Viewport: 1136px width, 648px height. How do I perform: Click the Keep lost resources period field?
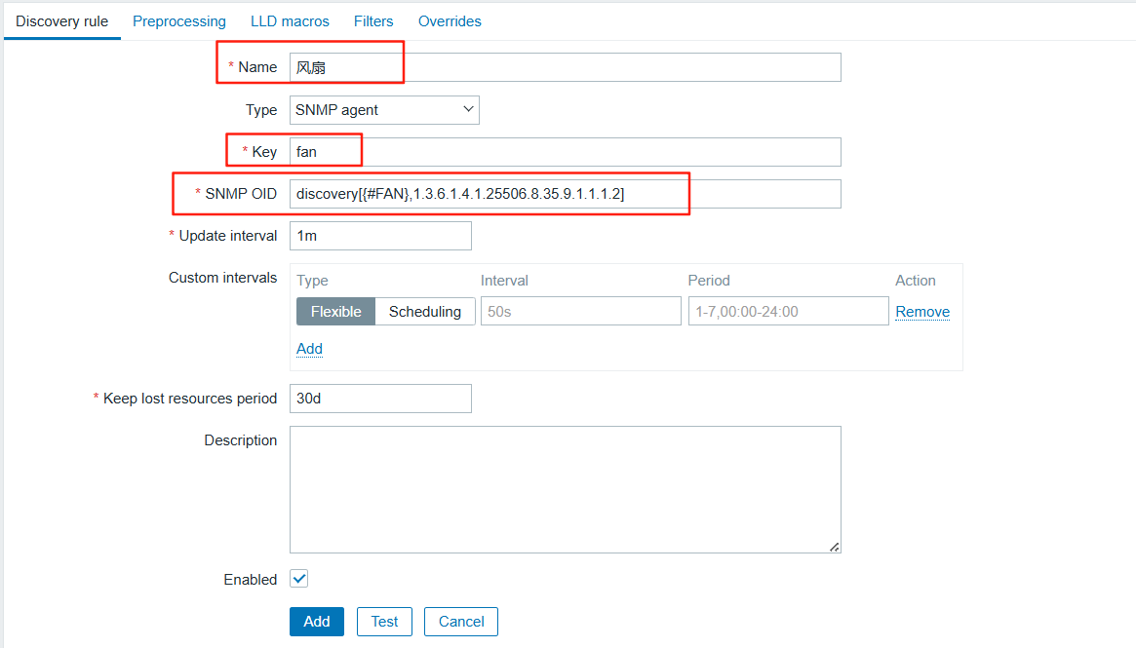[380, 399]
